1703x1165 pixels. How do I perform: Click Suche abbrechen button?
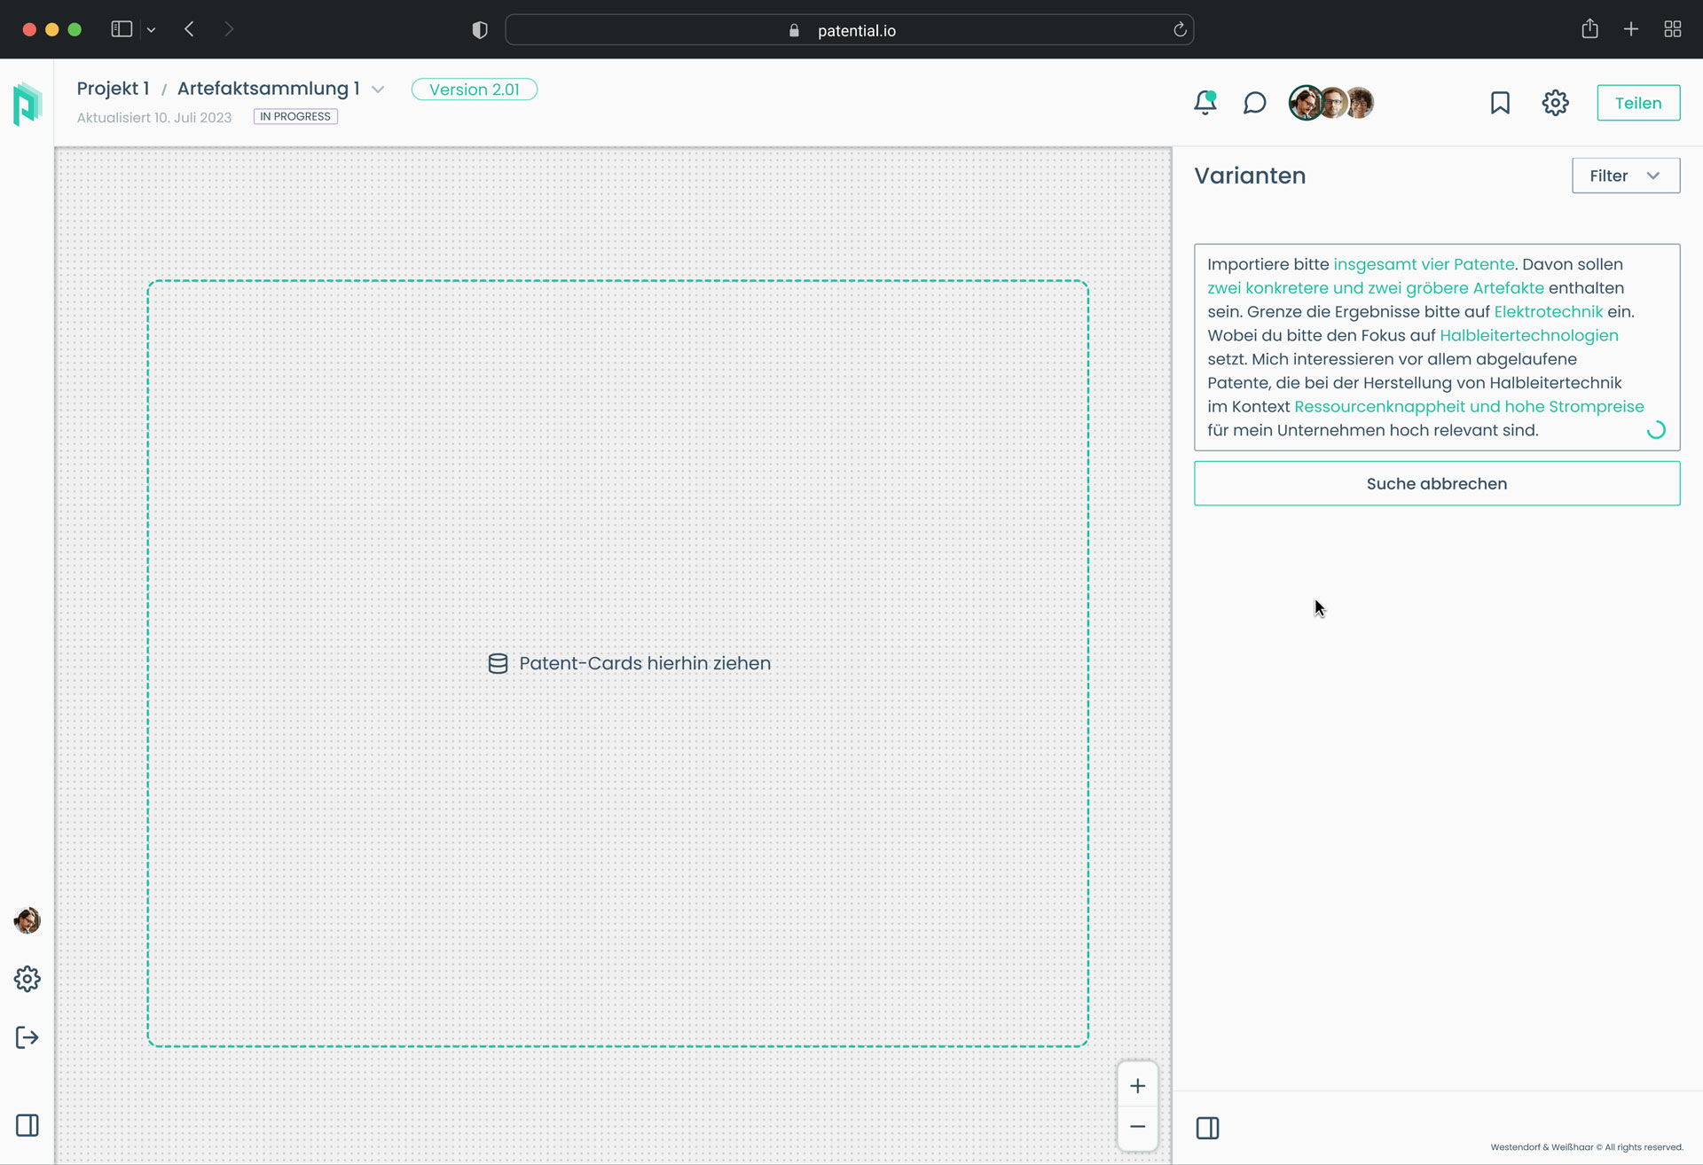1436,483
